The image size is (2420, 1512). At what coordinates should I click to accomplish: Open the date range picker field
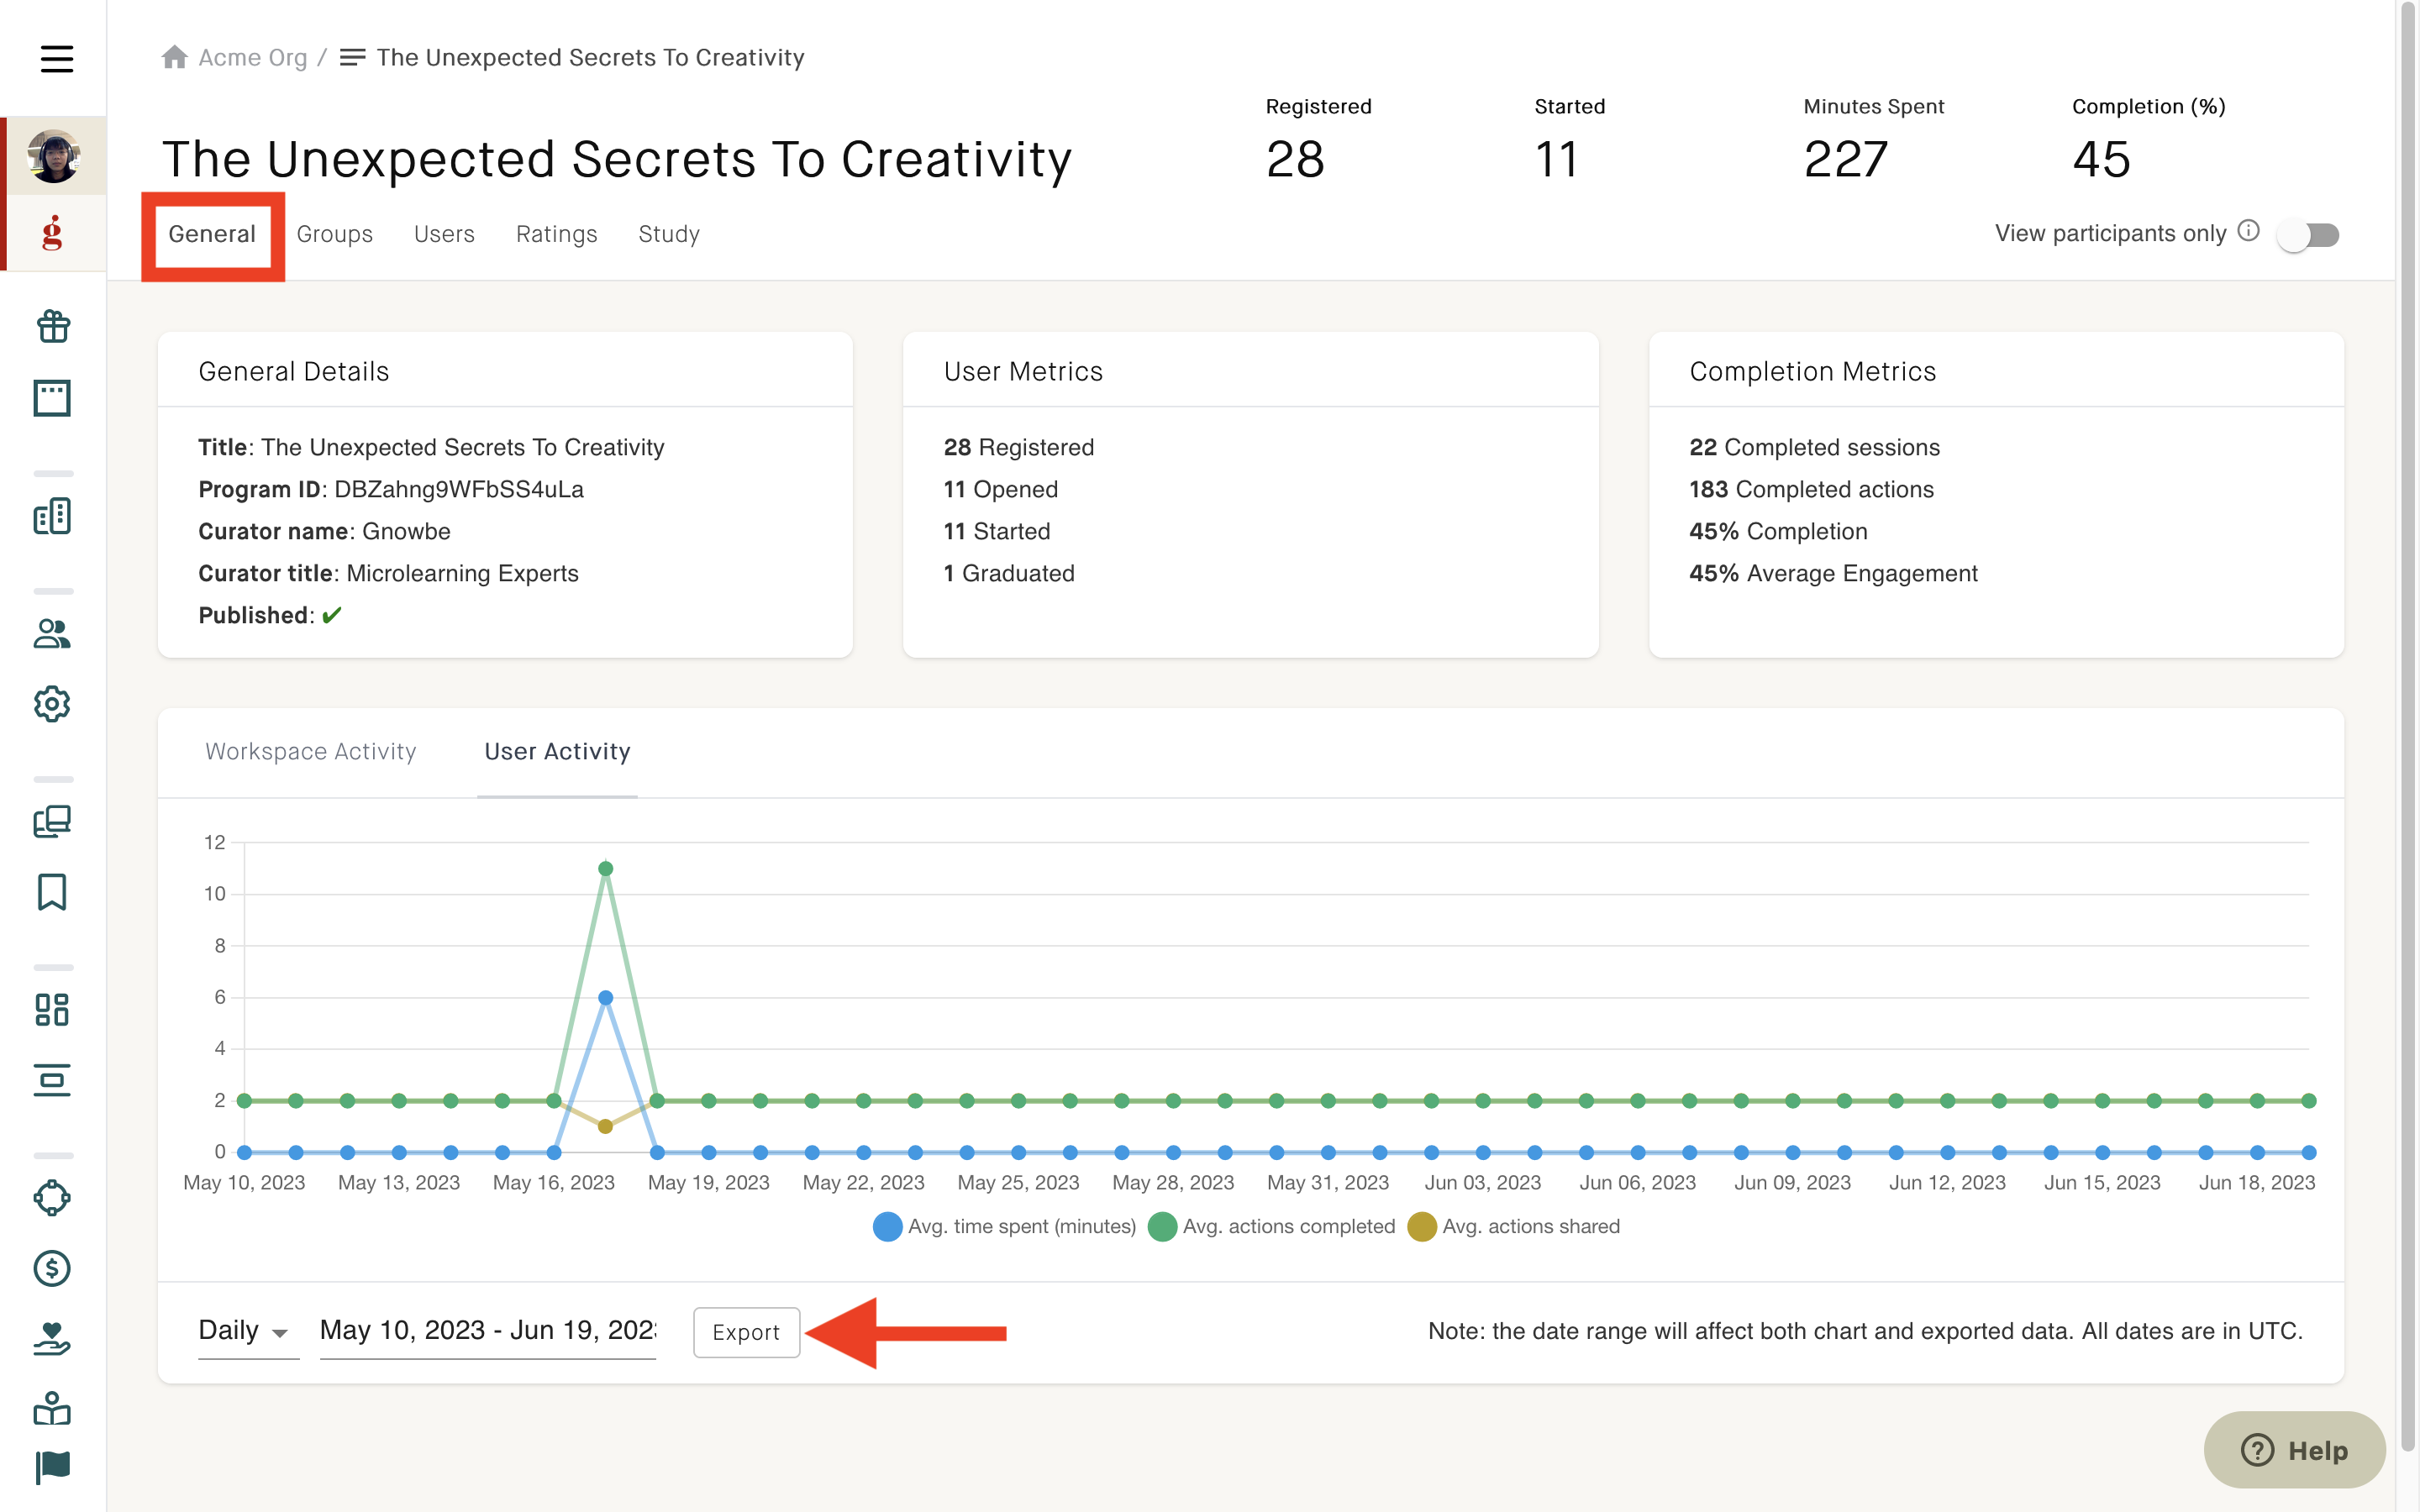[x=487, y=1331]
